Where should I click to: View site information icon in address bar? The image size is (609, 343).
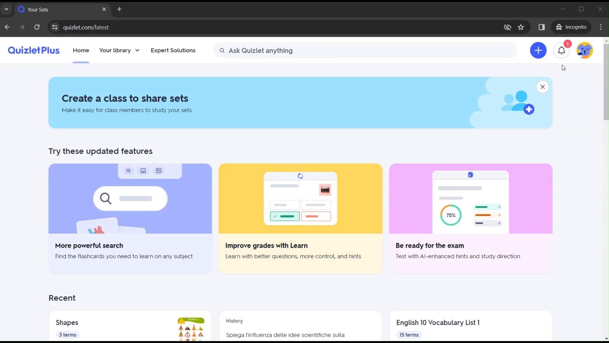55,27
